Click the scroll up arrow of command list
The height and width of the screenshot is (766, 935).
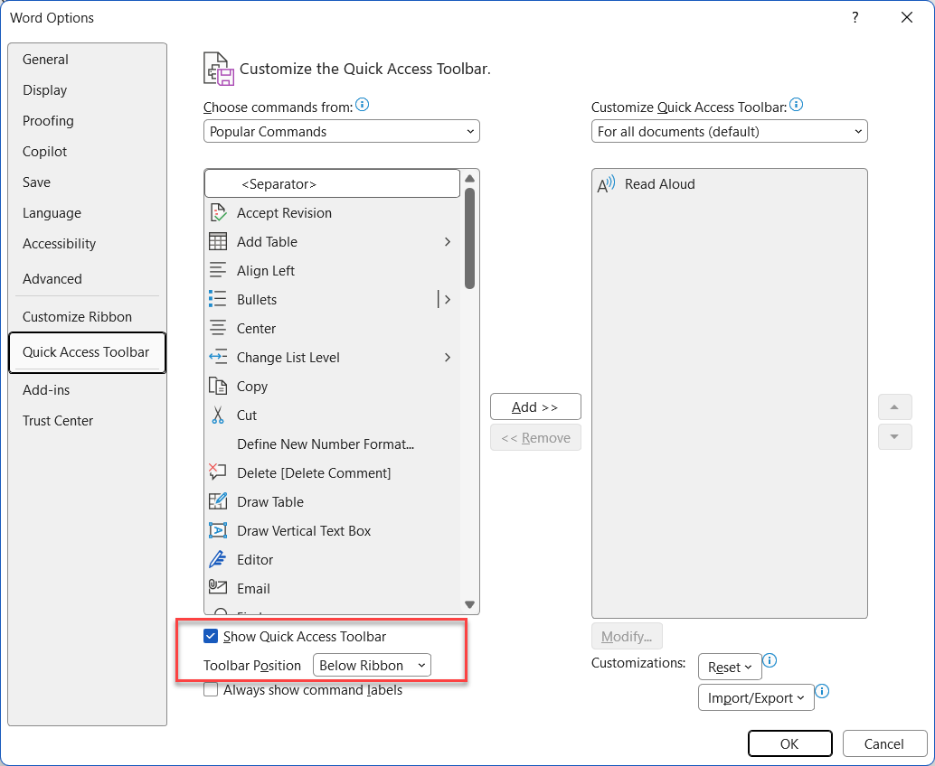coord(470,178)
